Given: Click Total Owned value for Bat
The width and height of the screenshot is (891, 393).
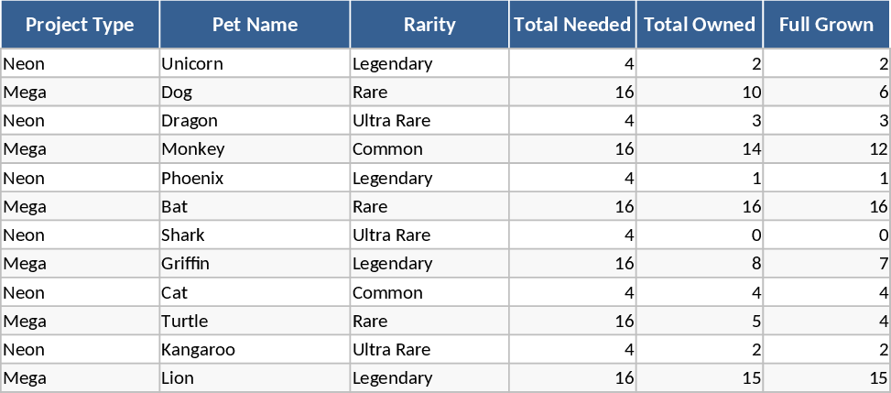Looking at the screenshot, I should pyautogui.click(x=700, y=207).
